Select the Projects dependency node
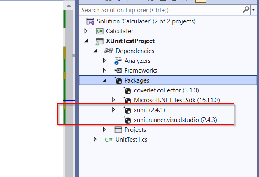259x177 pixels. 135,130
